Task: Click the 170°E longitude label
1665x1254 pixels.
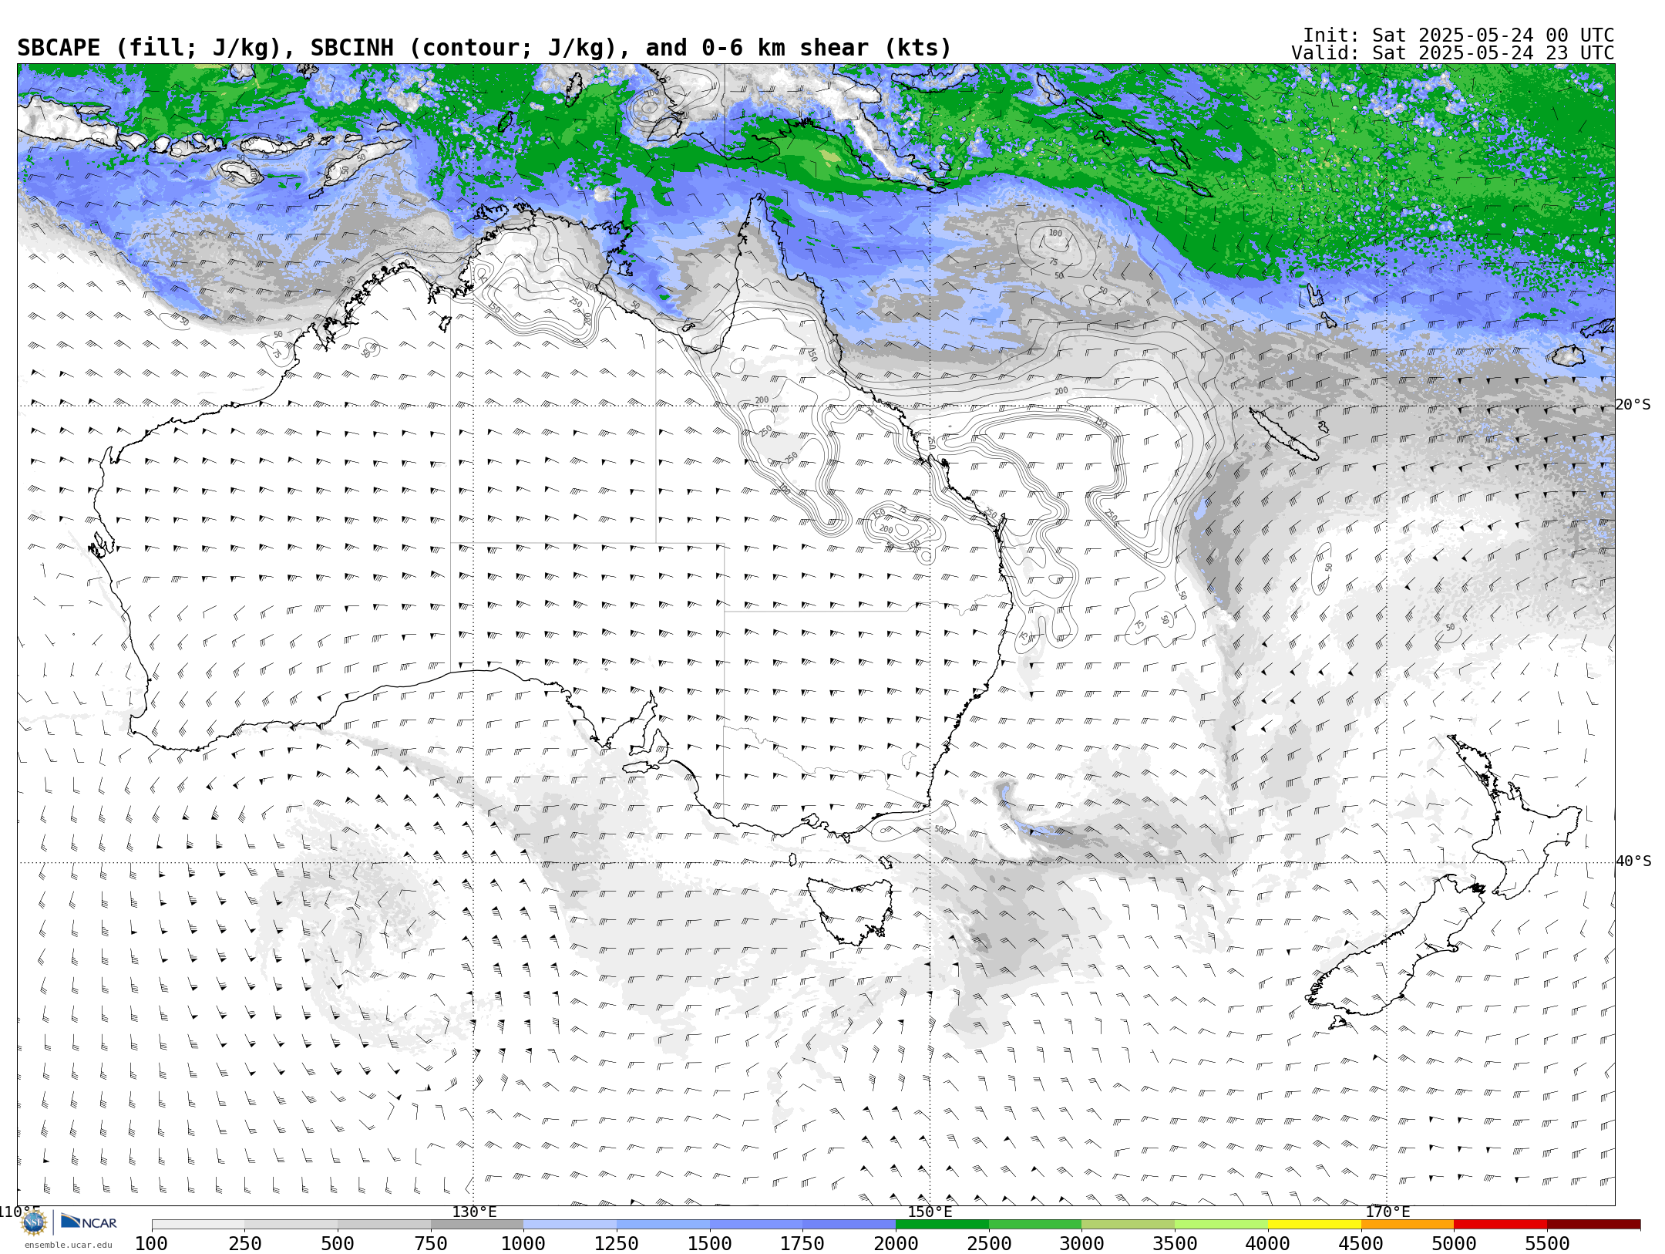Action: [1387, 1212]
